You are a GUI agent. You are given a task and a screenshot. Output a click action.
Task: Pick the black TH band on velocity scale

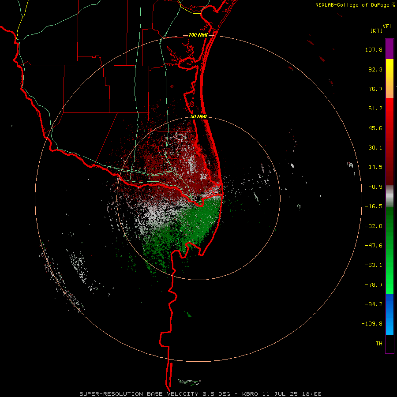pyautogui.click(x=390, y=344)
